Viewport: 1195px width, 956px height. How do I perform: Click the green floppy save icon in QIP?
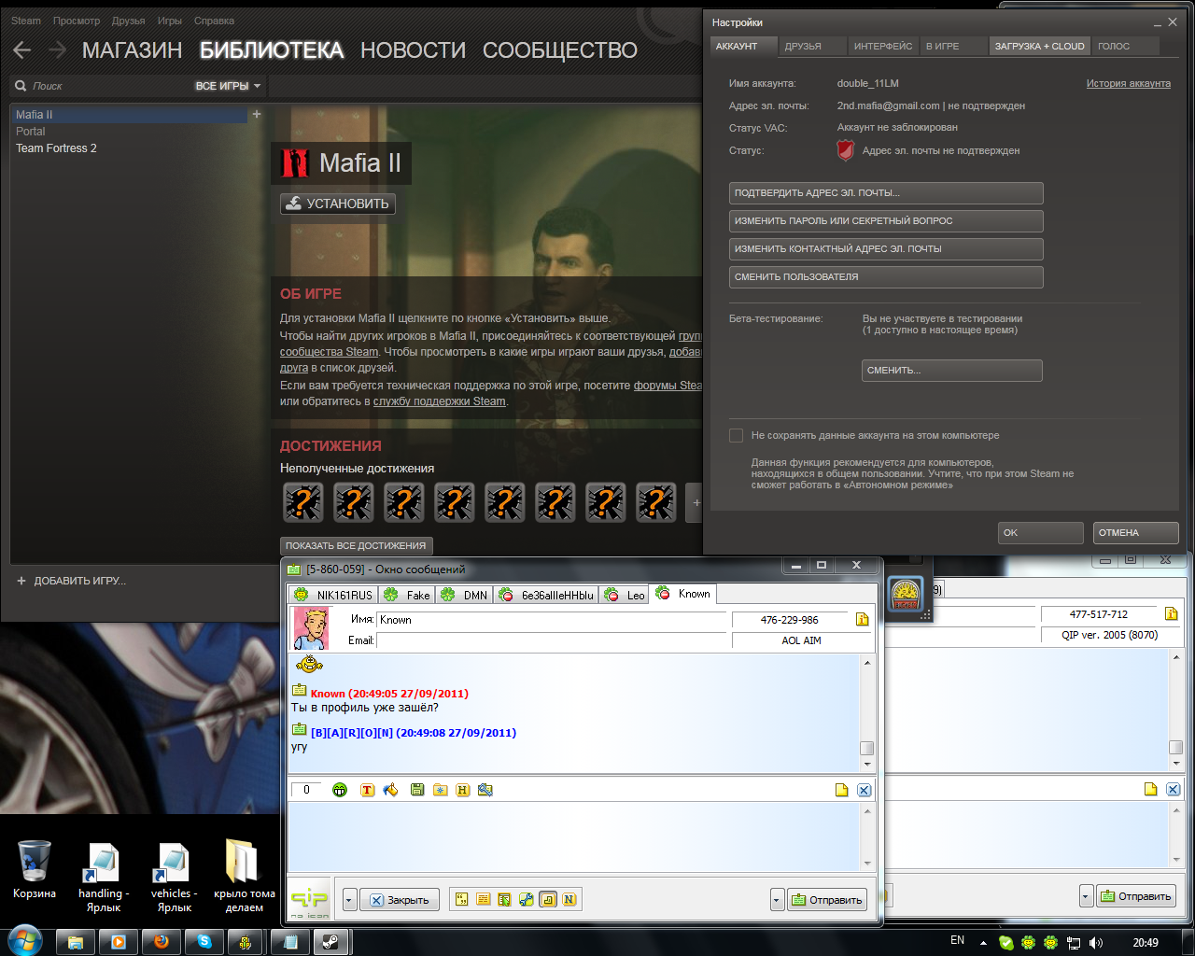coord(417,790)
